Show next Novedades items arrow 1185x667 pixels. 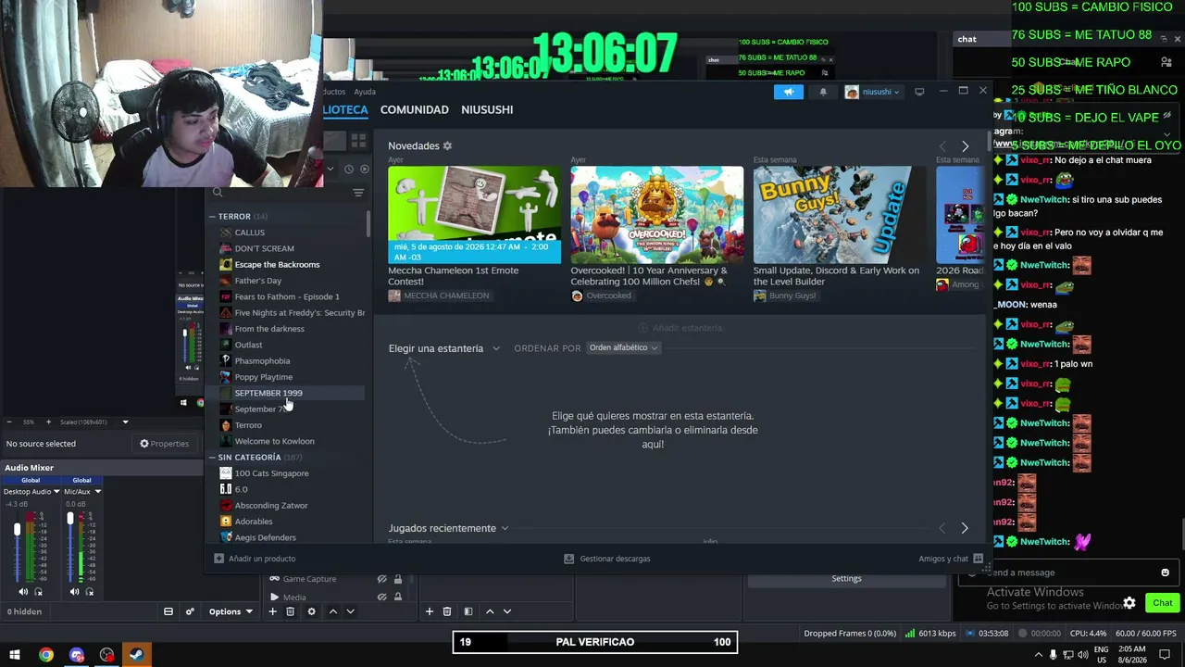click(965, 146)
